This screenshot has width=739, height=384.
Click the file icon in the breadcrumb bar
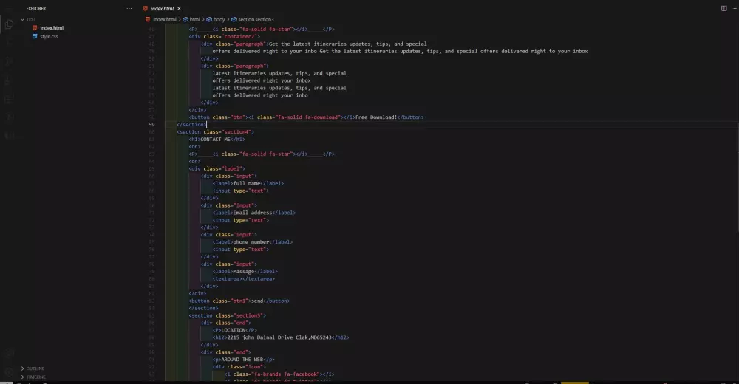[148, 19]
